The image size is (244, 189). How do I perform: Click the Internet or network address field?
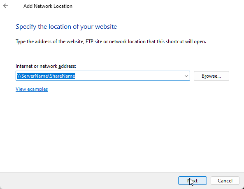pyautogui.click(x=103, y=76)
